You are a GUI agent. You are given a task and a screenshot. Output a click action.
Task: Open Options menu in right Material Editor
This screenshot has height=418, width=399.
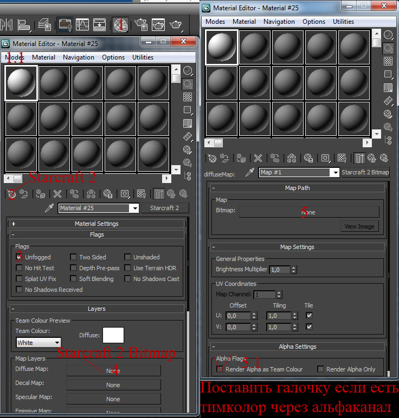[x=314, y=22]
